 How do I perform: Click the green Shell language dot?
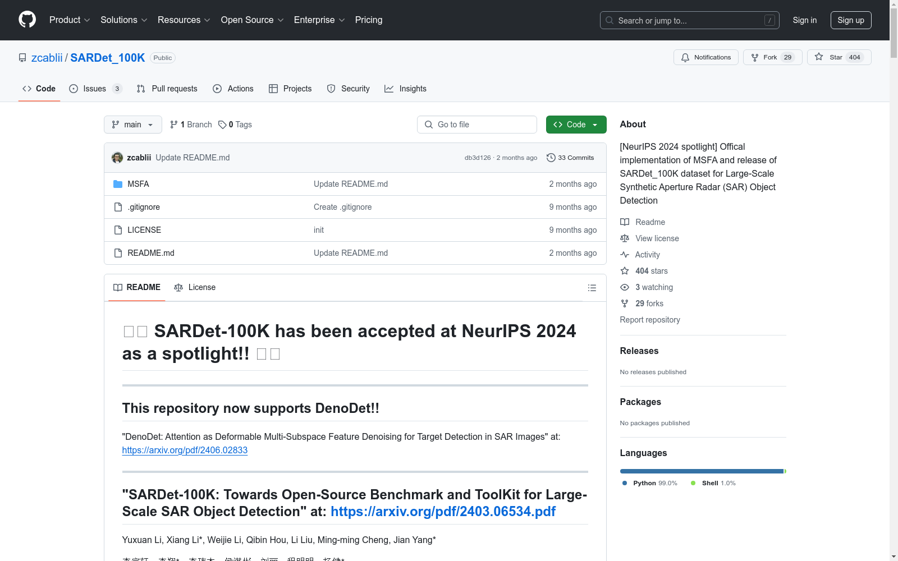[693, 483]
